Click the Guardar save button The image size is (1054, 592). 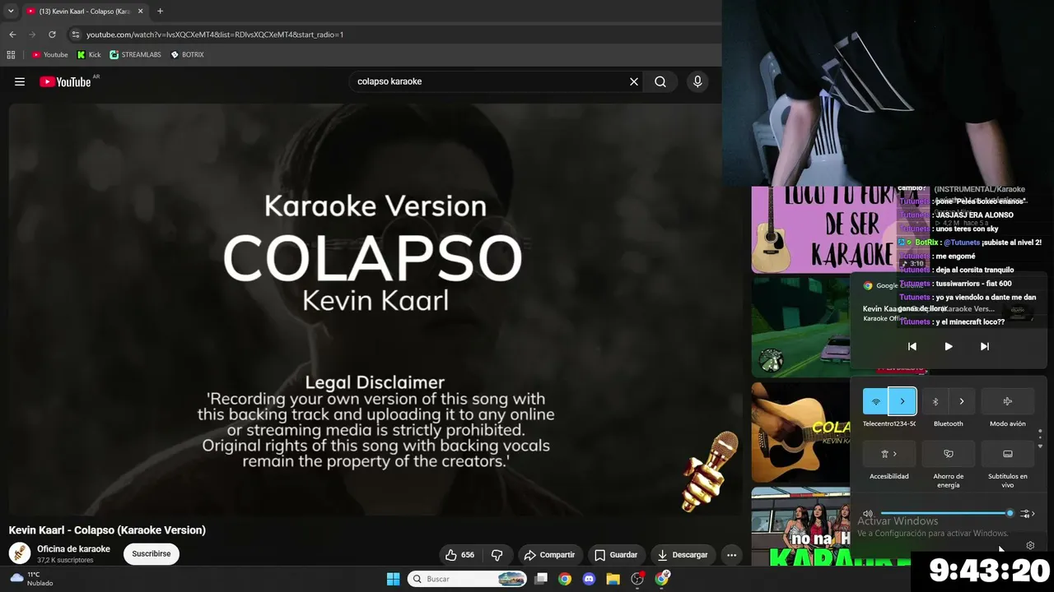point(616,555)
